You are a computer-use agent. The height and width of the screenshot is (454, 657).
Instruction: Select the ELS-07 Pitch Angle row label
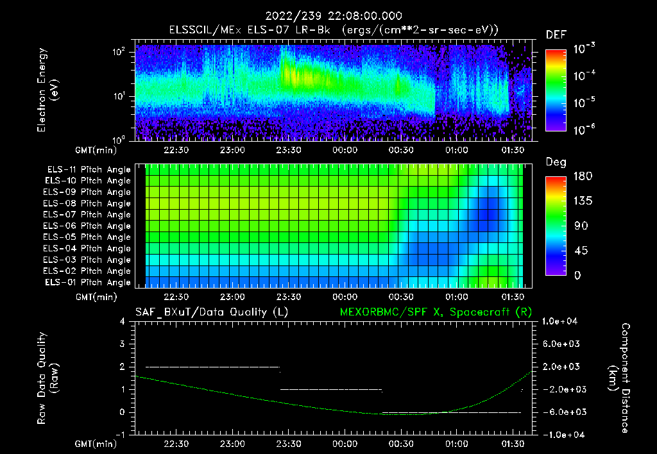coord(87,214)
